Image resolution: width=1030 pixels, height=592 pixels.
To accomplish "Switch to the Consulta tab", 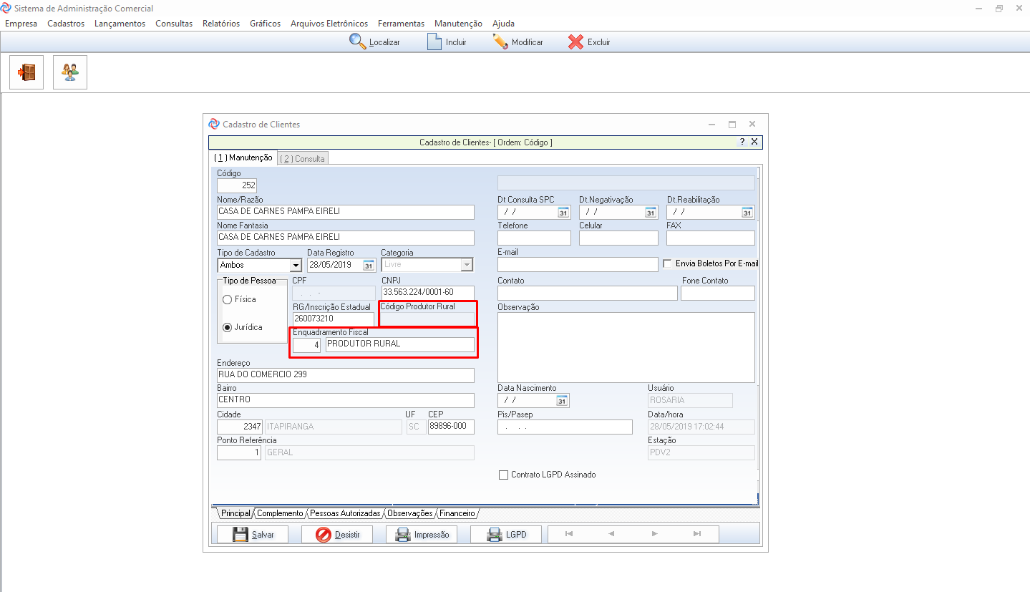I will (x=302, y=158).
